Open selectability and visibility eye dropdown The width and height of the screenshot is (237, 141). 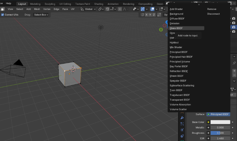click(x=136, y=9)
